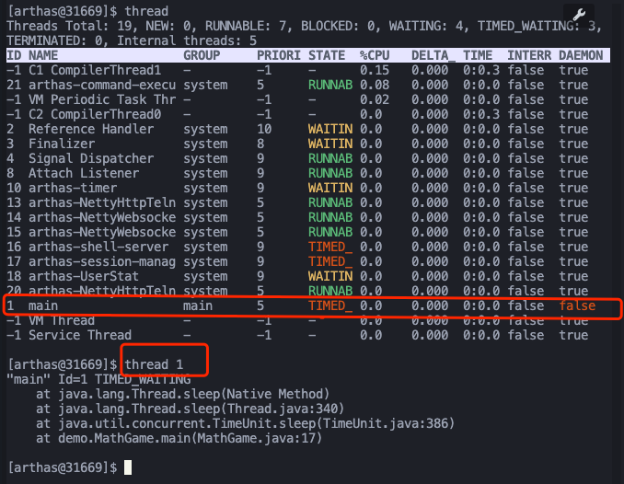The height and width of the screenshot is (484, 624).
Task: Select the main thread row name
Action: [43, 305]
